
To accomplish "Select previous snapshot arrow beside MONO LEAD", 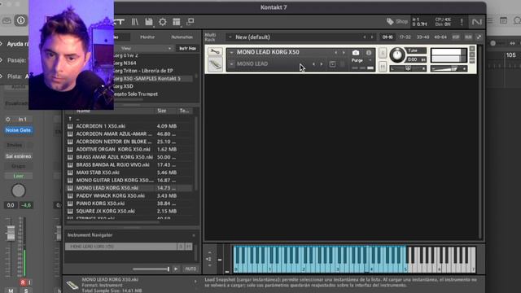I will point(313,63).
